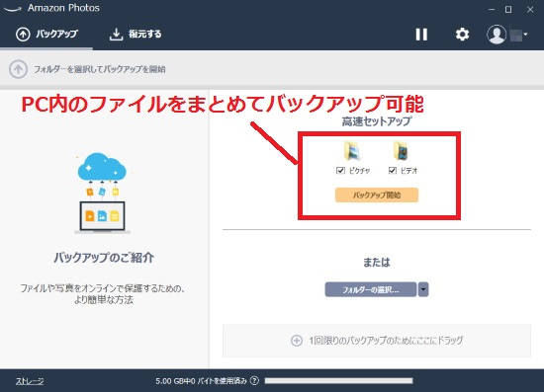
Task: Click the cloud backup illustration
Action: (102, 193)
